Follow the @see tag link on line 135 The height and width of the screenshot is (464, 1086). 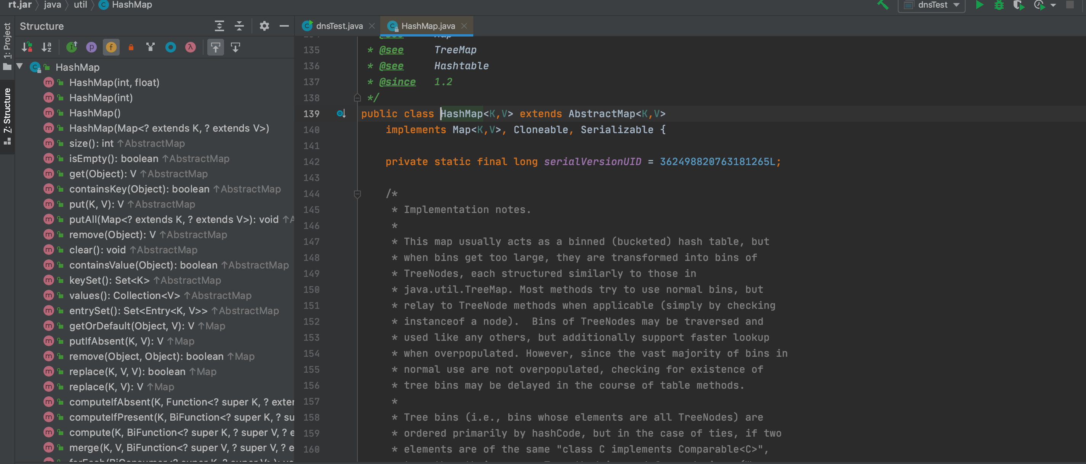point(391,50)
